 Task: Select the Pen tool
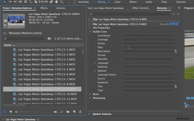(x=51, y=2)
